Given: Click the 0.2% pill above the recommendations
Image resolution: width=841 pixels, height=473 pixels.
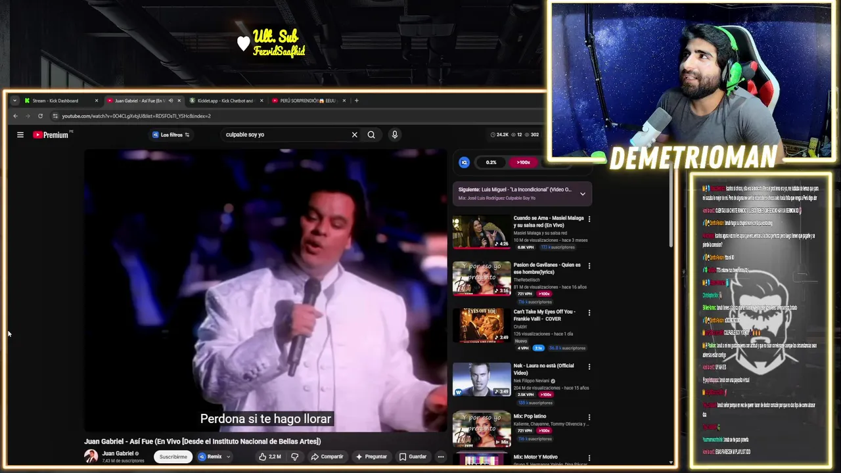Looking at the screenshot, I should (x=491, y=162).
